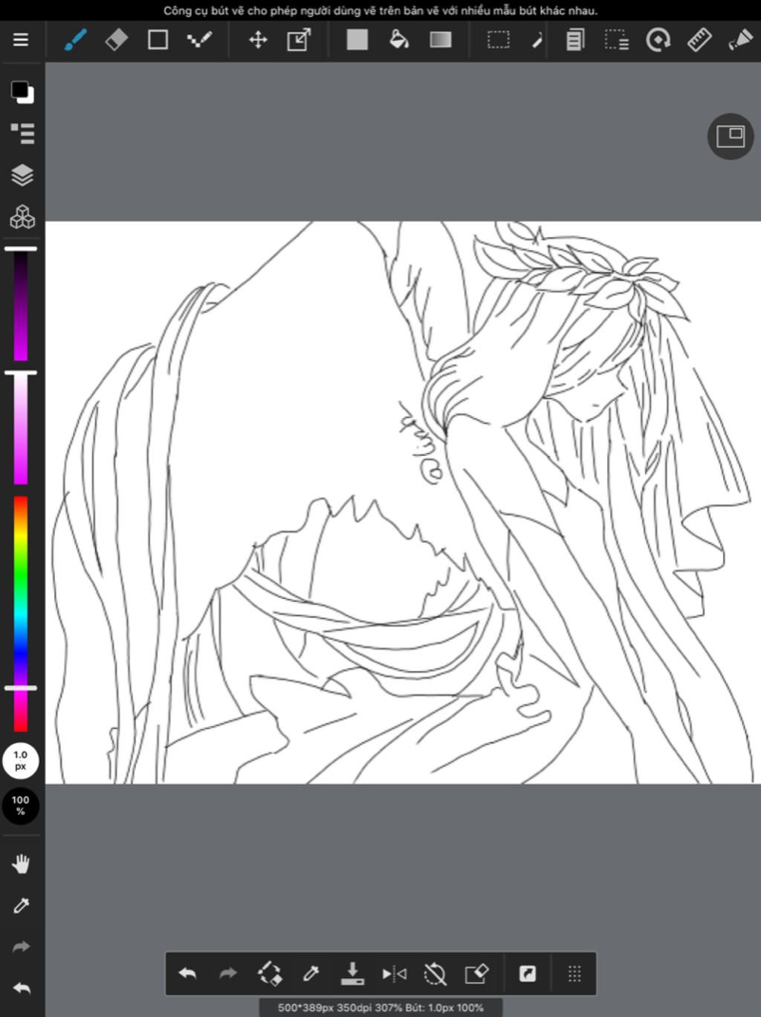Click the edit selection icon in bottom bar

(x=476, y=973)
